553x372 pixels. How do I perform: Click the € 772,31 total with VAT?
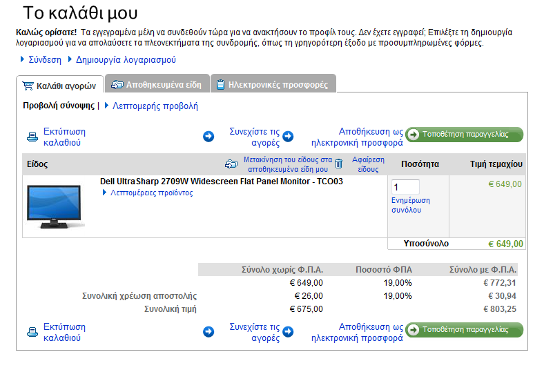point(500,283)
